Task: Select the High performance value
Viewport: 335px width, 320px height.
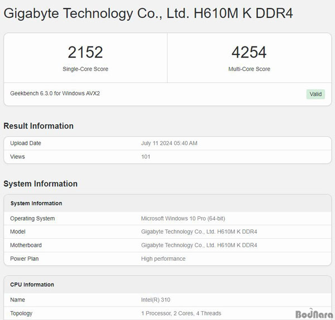Action: [163, 259]
